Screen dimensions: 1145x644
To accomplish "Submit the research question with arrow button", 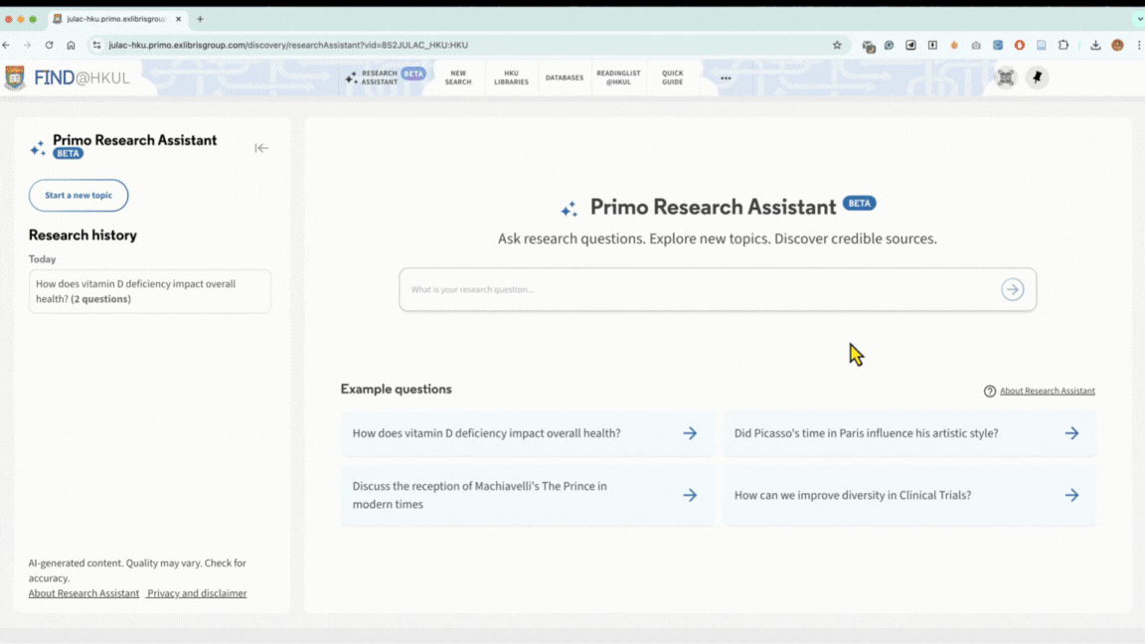I will [x=1012, y=289].
